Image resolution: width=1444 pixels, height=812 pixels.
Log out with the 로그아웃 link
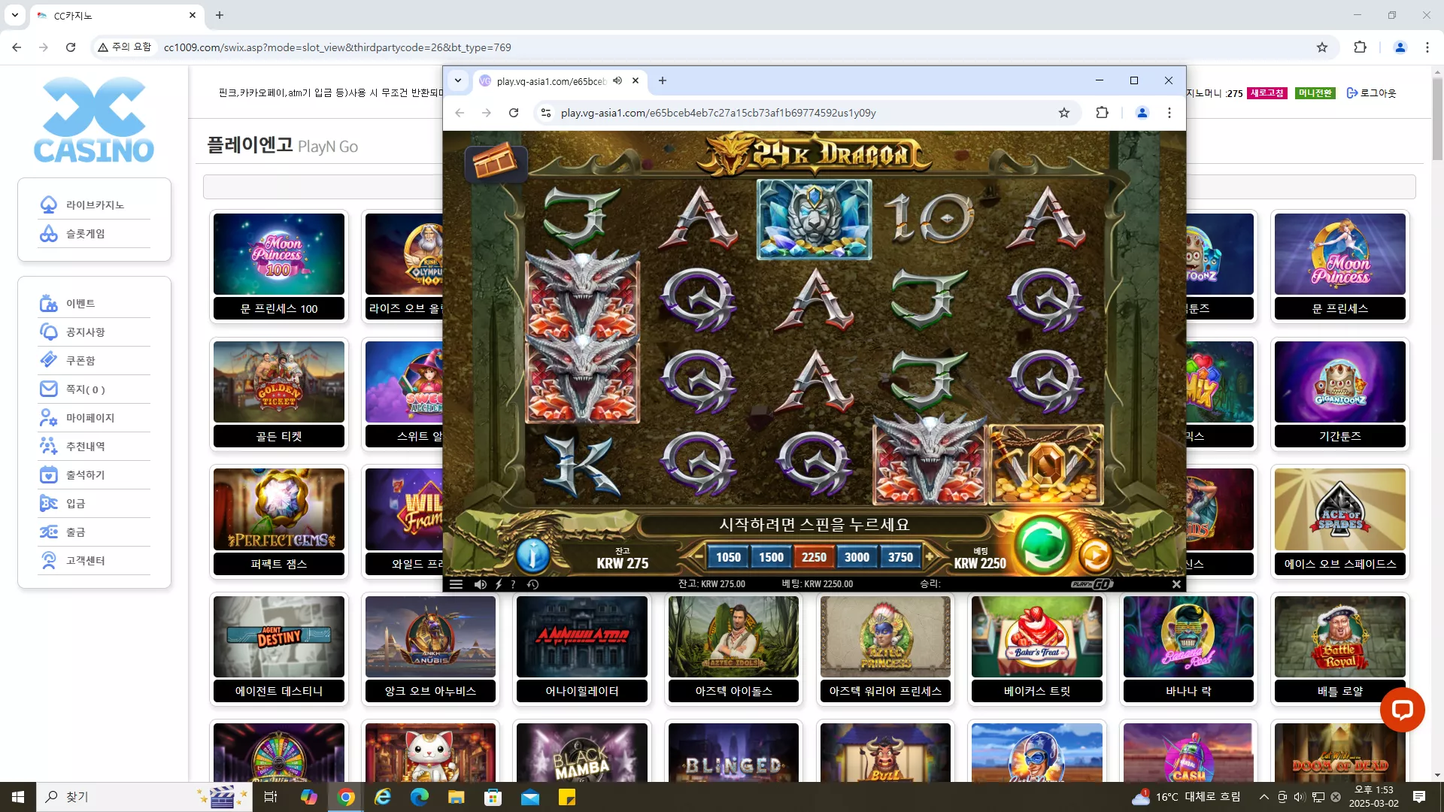pyautogui.click(x=1371, y=93)
